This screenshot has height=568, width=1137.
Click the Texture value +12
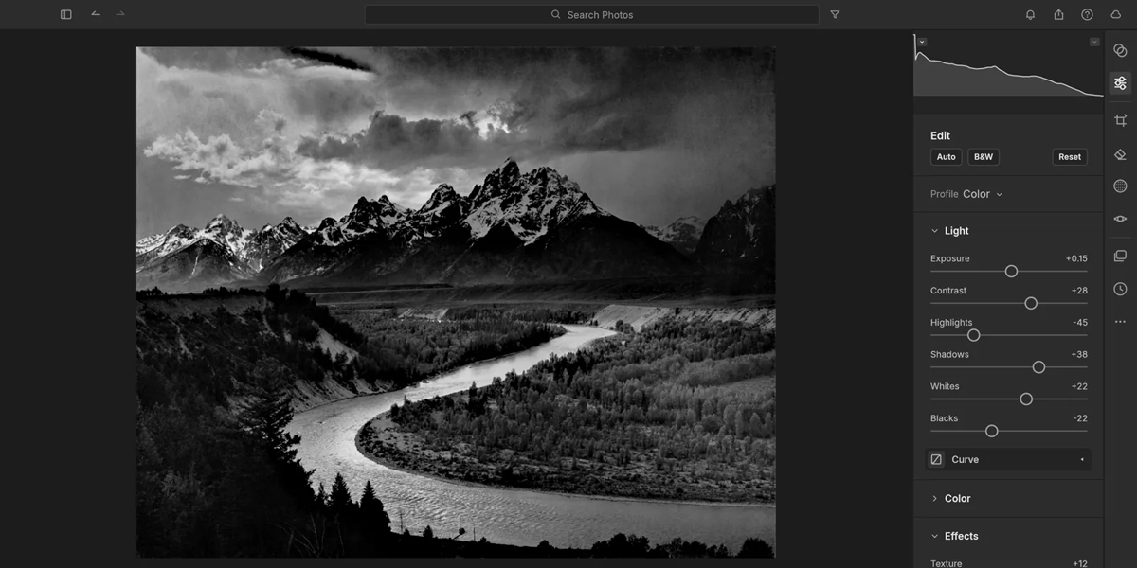tap(1079, 563)
